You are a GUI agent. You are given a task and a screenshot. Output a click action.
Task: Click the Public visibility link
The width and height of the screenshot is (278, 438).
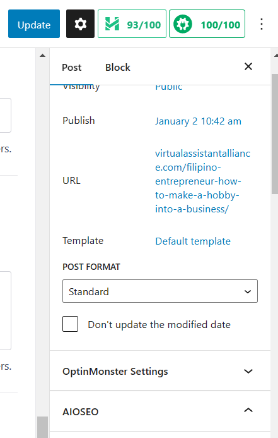click(169, 87)
